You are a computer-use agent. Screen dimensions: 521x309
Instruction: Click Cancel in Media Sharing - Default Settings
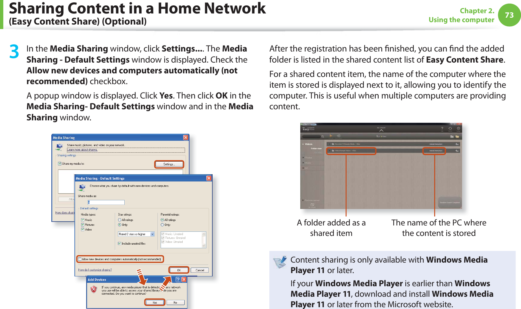pyautogui.click(x=200, y=270)
